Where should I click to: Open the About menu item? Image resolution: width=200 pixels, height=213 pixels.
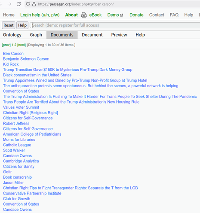point(71,15)
